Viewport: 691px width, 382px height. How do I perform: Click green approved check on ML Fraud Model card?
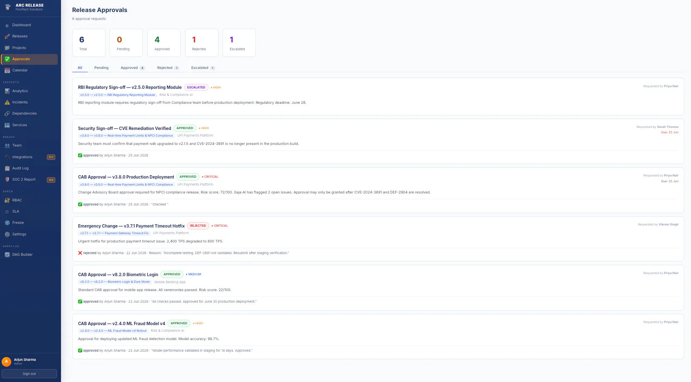pos(80,350)
